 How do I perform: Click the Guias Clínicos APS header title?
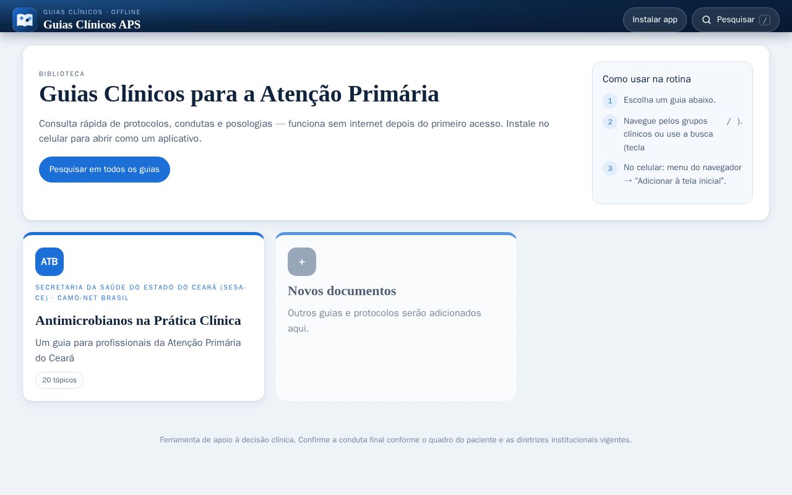92,25
